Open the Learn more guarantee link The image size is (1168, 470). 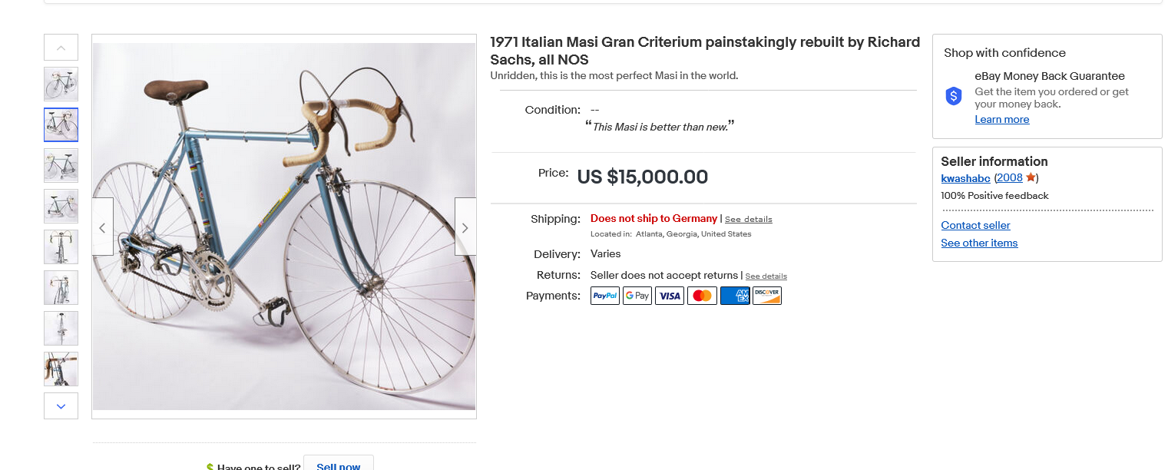click(x=1001, y=119)
